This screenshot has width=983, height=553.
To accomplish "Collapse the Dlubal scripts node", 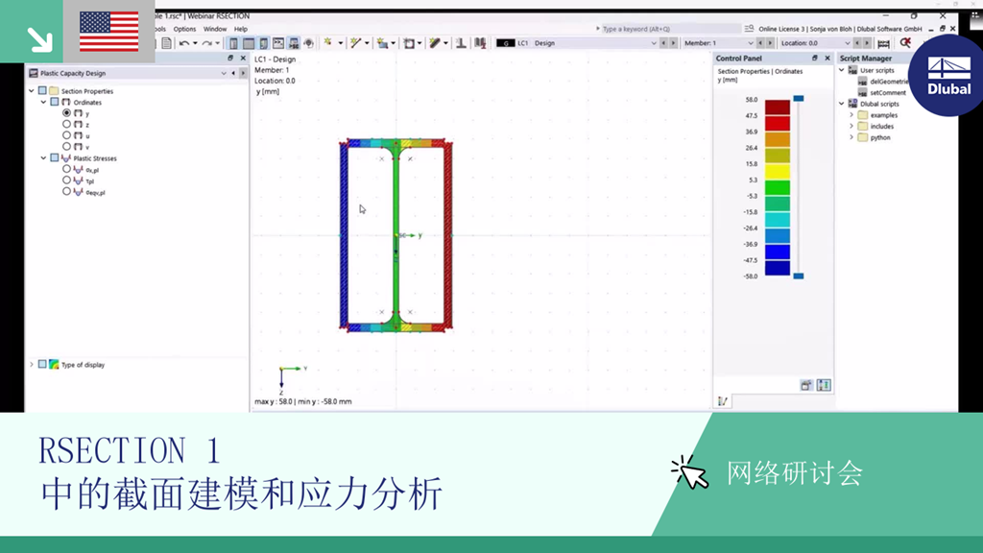I will click(841, 104).
